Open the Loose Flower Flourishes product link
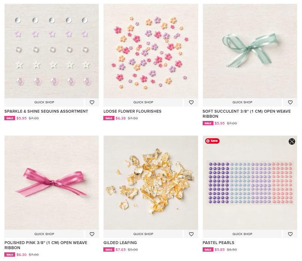This screenshot has height=261, width=302. pos(132,112)
